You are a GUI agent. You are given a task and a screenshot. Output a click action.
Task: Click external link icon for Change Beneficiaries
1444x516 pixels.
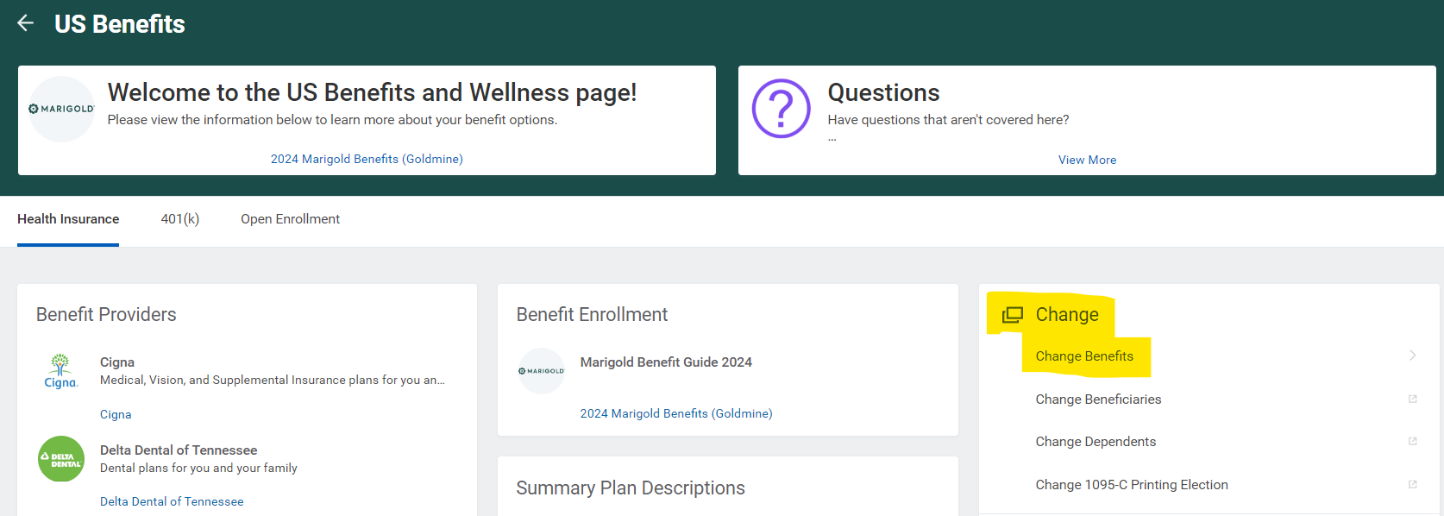pyautogui.click(x=1412, y=399)
